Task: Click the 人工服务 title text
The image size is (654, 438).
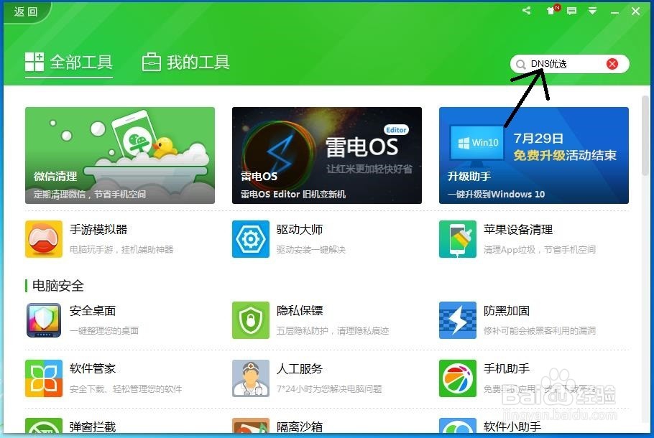Action: tap(300, 369)
